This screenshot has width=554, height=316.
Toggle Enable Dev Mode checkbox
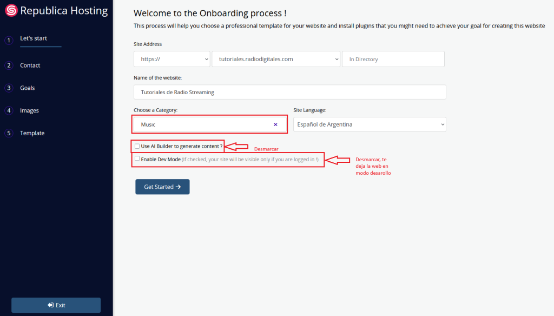click(x=137, y=159)
